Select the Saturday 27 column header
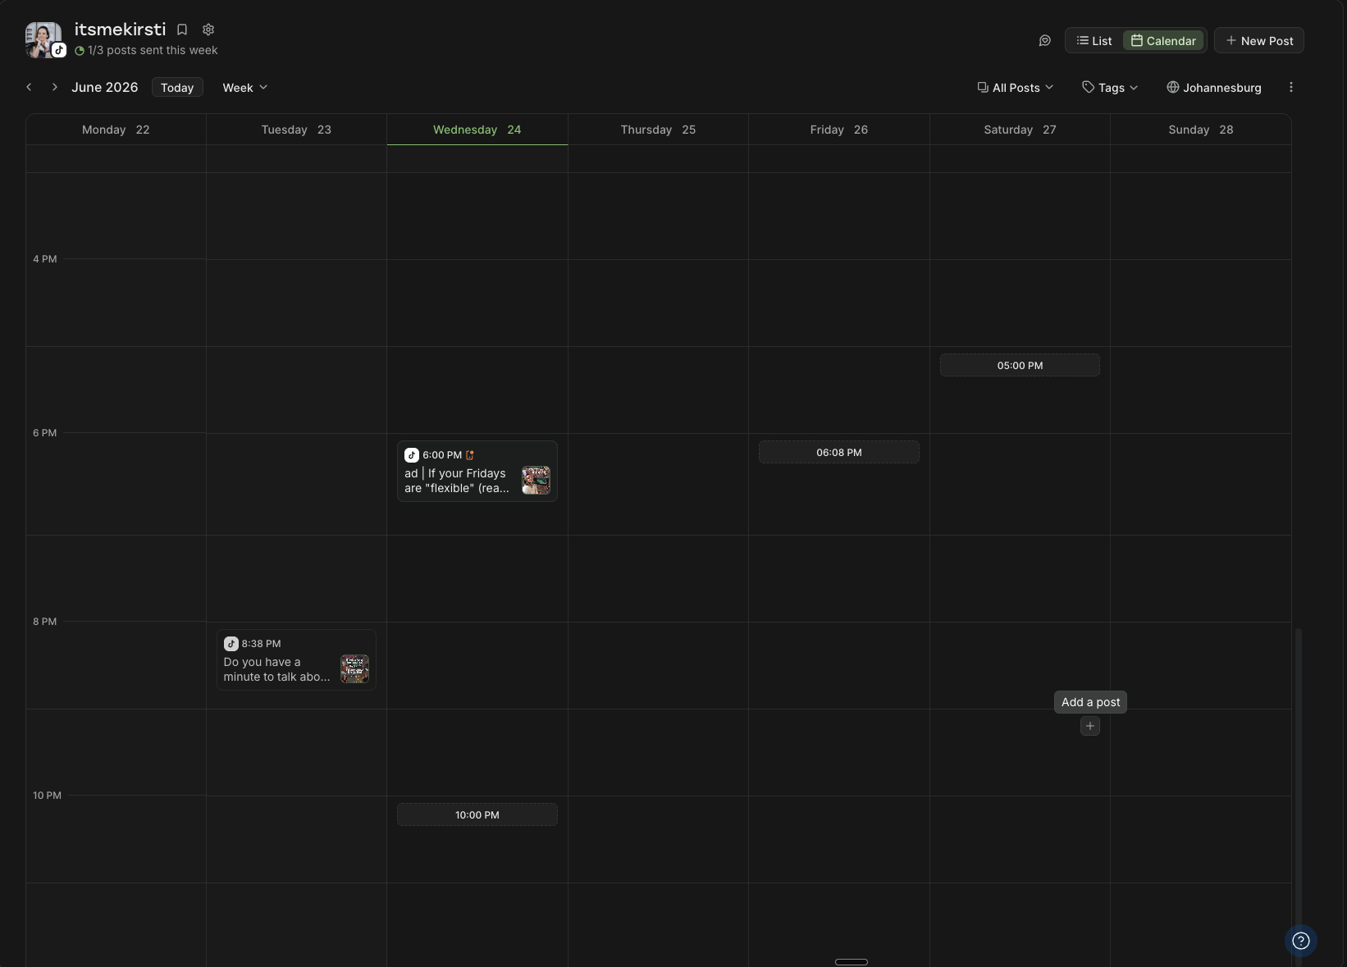This screenshot has width=1347, height=967. pos(1020,130)
